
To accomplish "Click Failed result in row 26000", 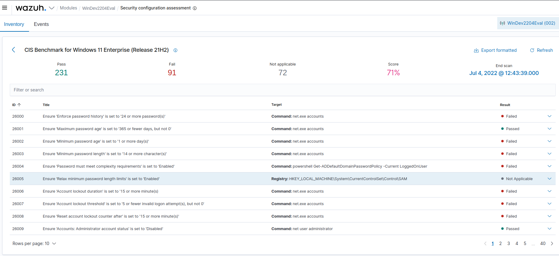I will point(509,116).
